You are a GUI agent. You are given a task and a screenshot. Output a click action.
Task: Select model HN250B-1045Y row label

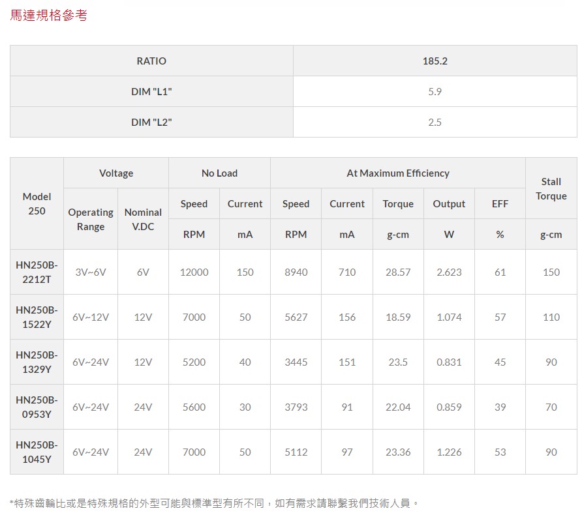coord(37,452)
